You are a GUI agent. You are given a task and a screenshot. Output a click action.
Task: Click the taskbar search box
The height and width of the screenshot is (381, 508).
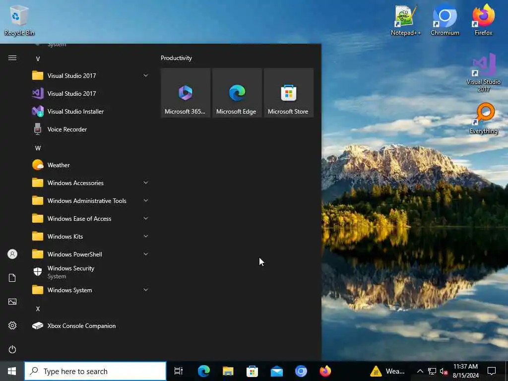pyautogui.click(x=96, y=371)
